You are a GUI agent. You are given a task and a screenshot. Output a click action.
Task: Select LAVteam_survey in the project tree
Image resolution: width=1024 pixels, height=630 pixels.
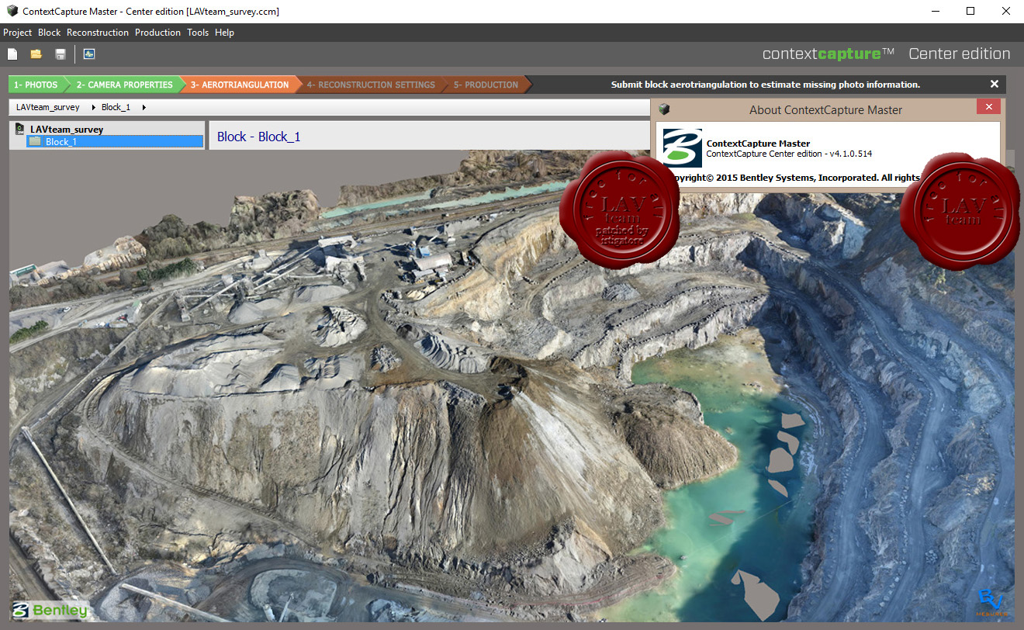[67, 130]
